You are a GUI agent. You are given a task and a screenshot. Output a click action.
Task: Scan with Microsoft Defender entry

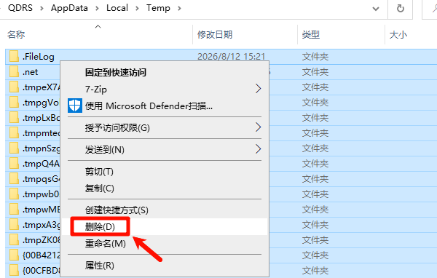coord(165,106)
